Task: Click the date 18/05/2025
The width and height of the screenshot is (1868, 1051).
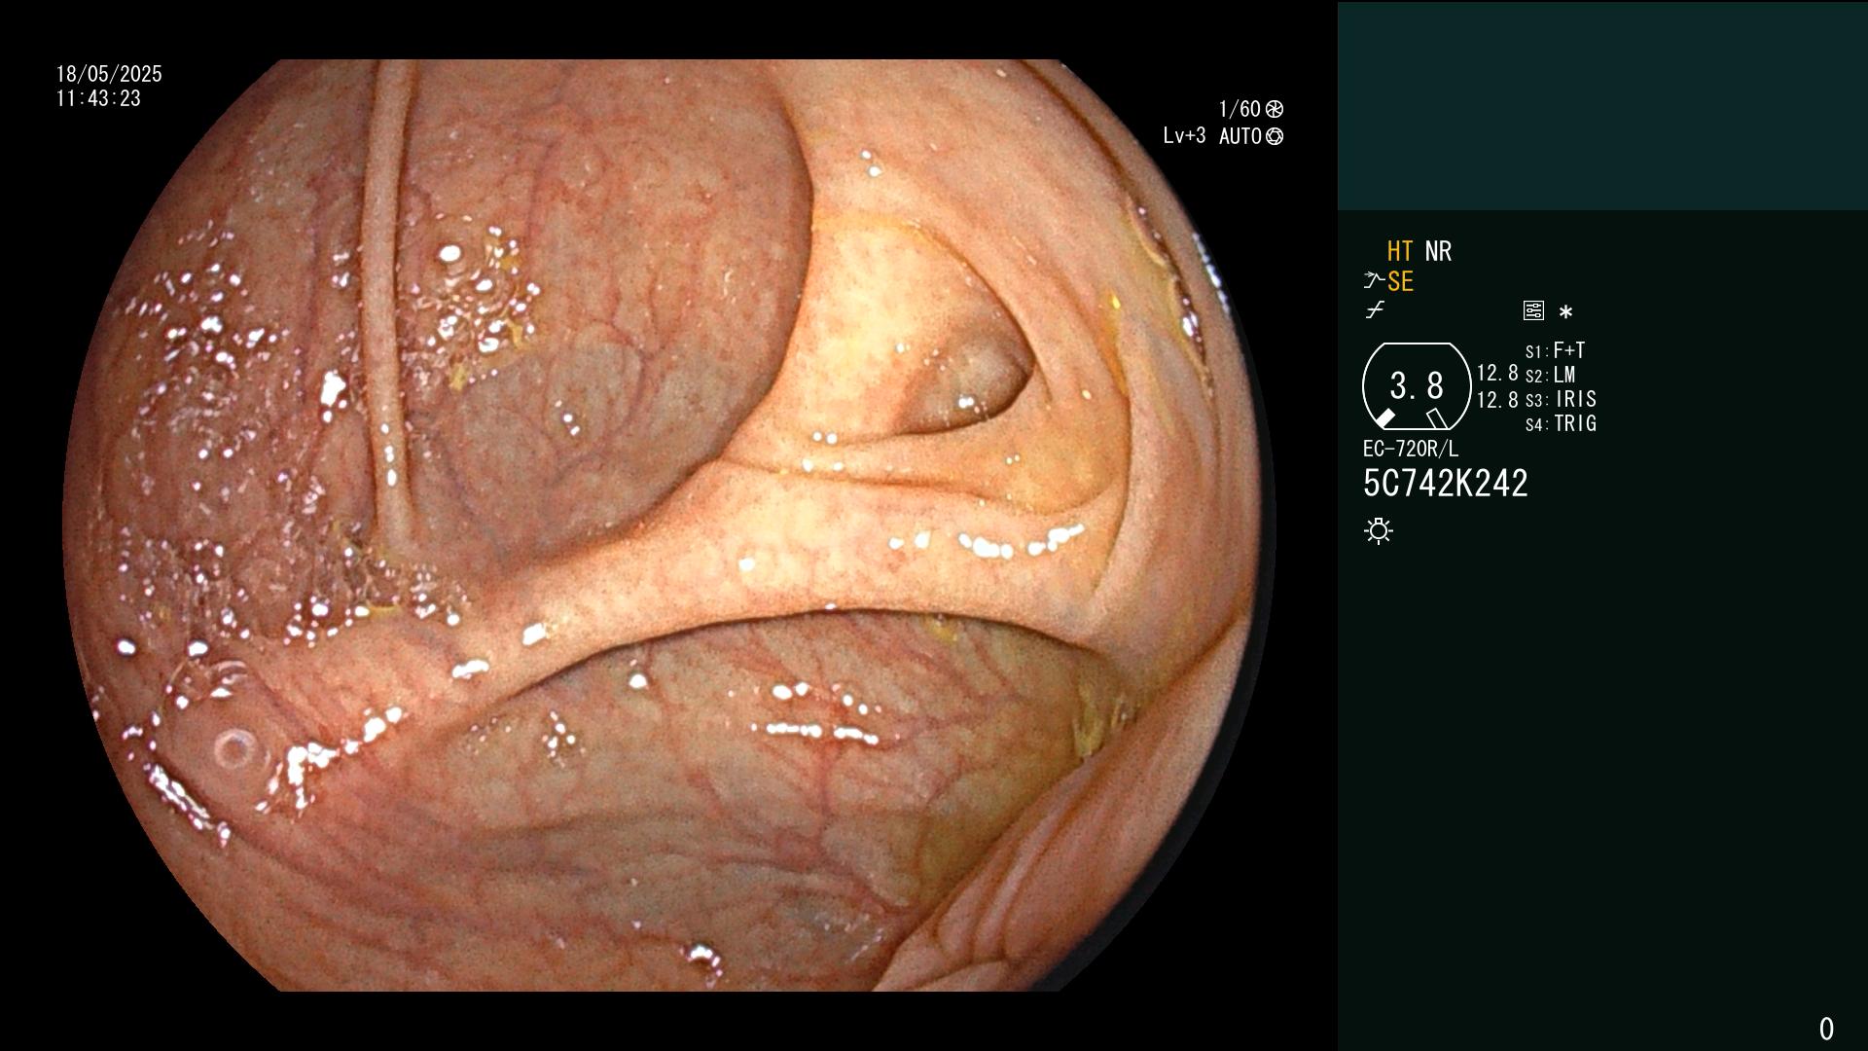Action: (x=109, y=74)
